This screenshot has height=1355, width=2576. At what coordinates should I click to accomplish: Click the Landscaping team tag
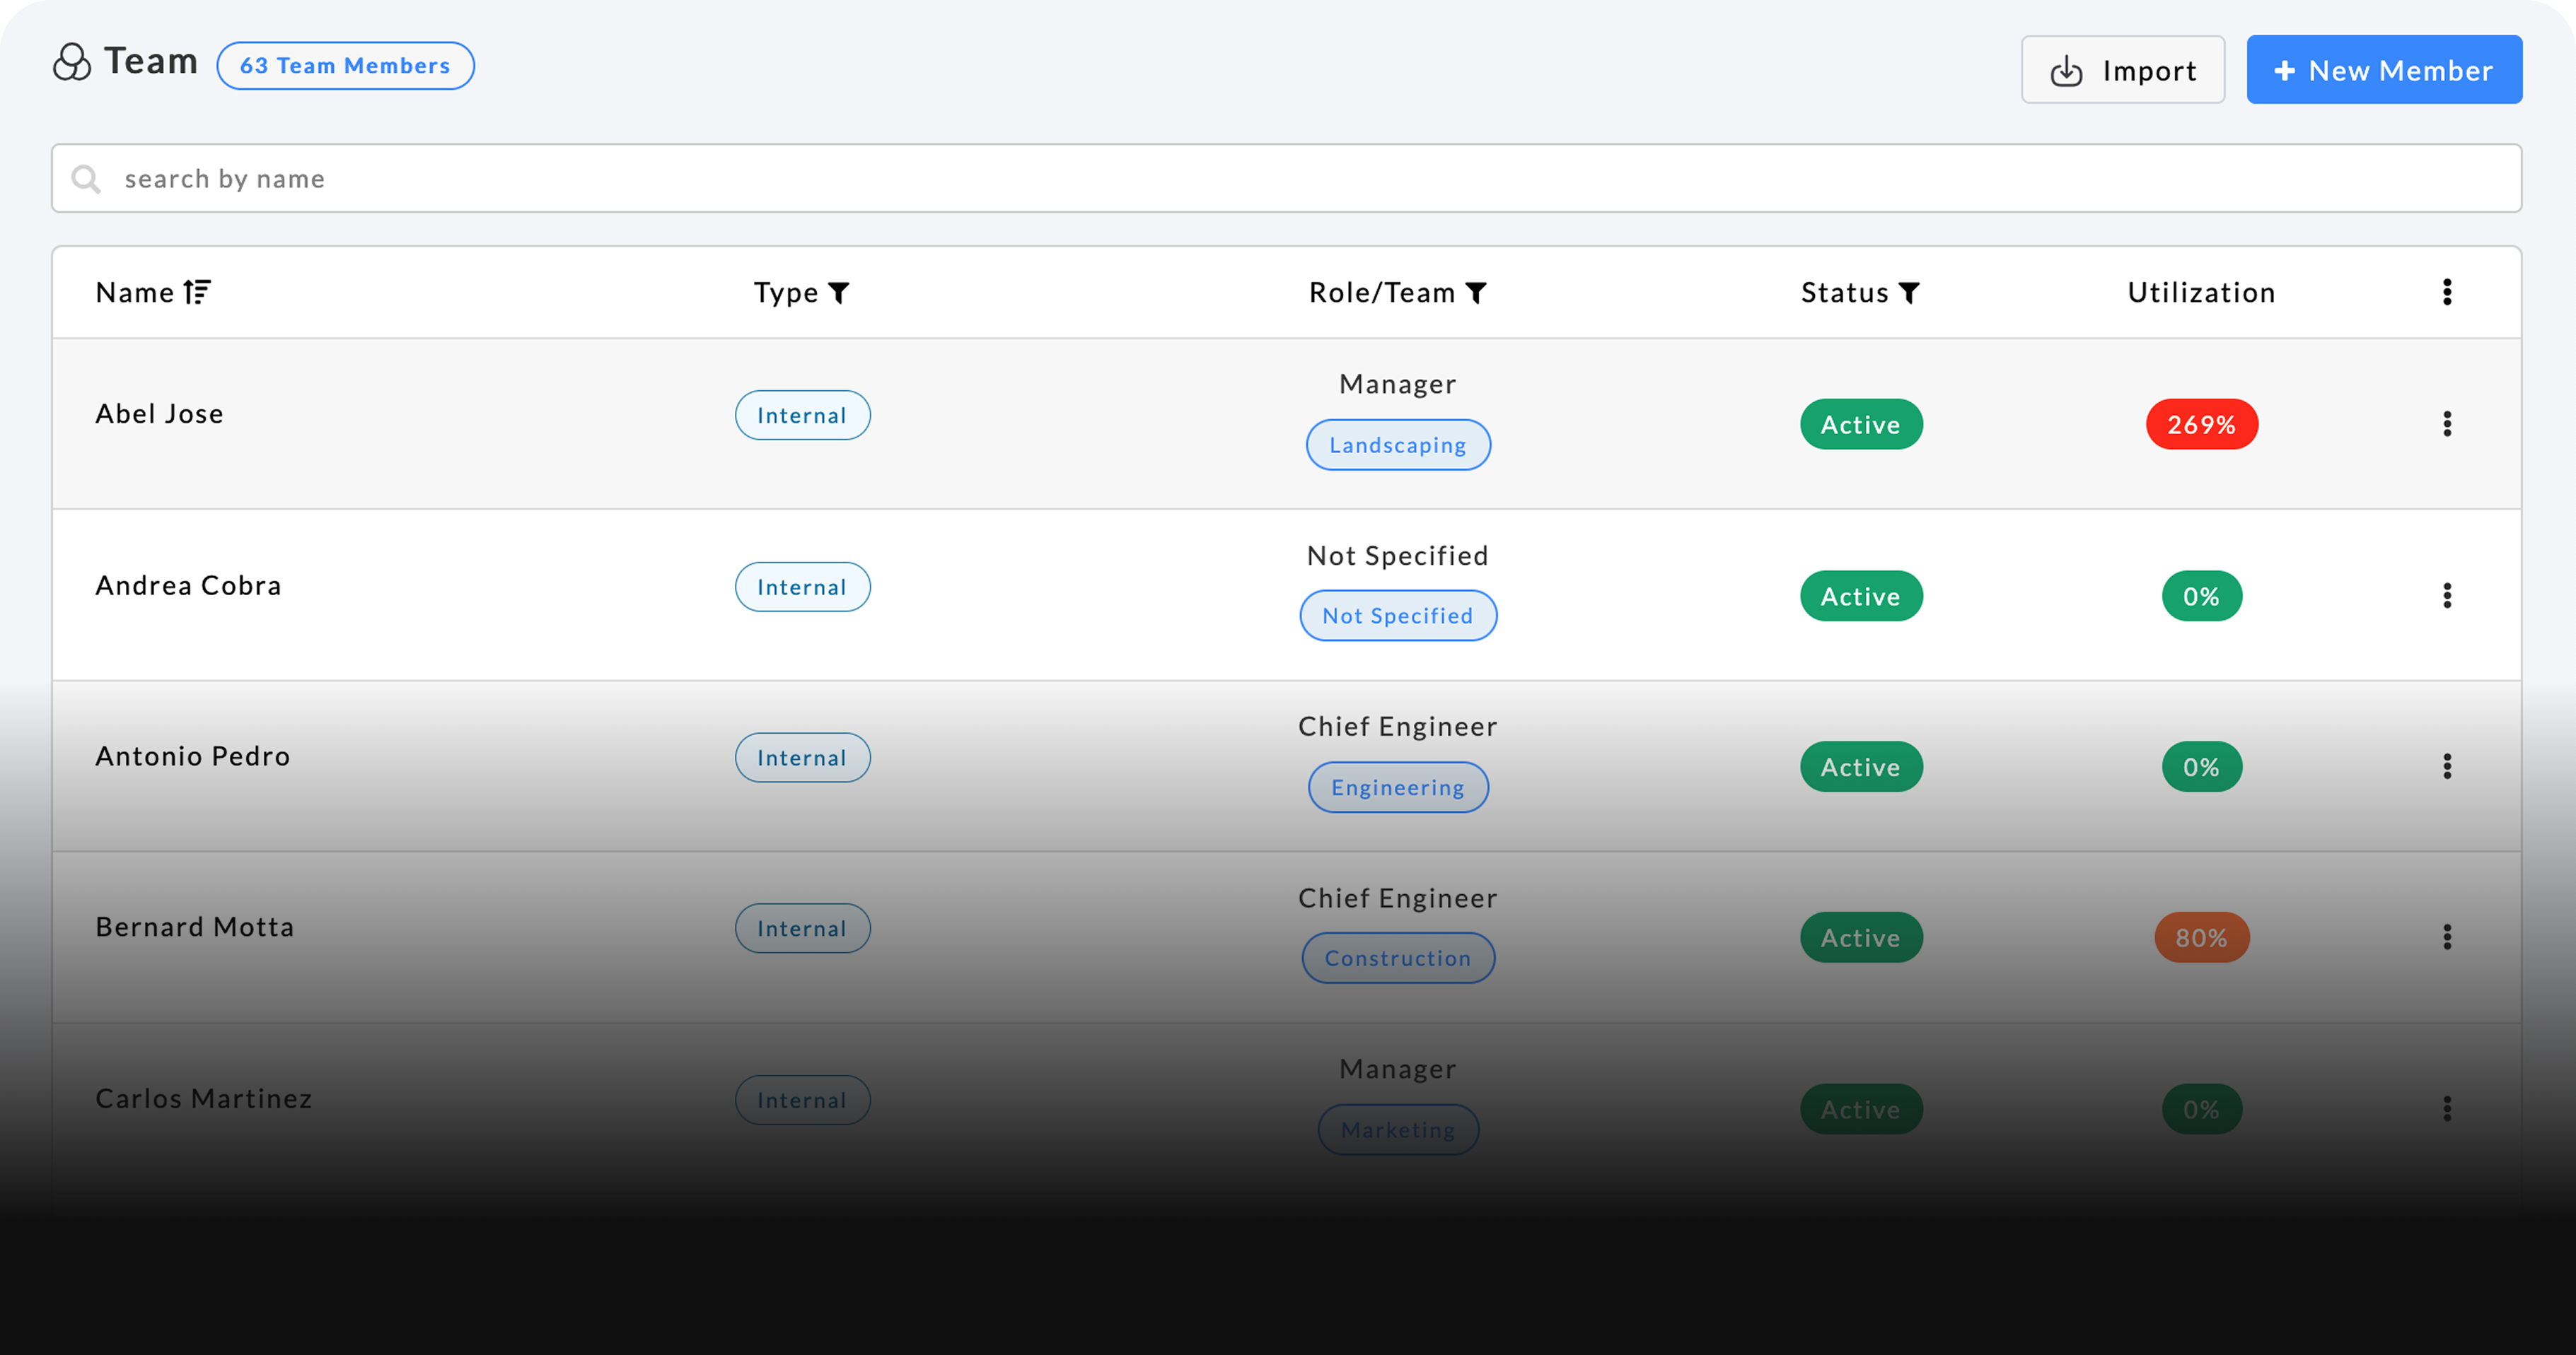pyautogui.click(x=1398, y=445)
